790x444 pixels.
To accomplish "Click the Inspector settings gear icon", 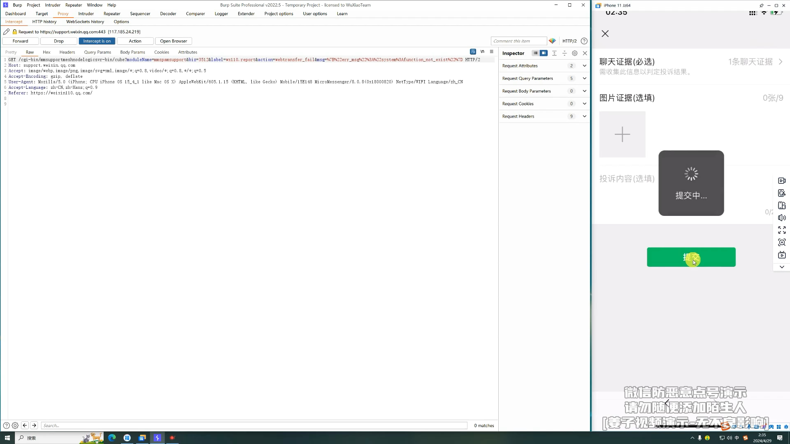I will coord(575,53).
